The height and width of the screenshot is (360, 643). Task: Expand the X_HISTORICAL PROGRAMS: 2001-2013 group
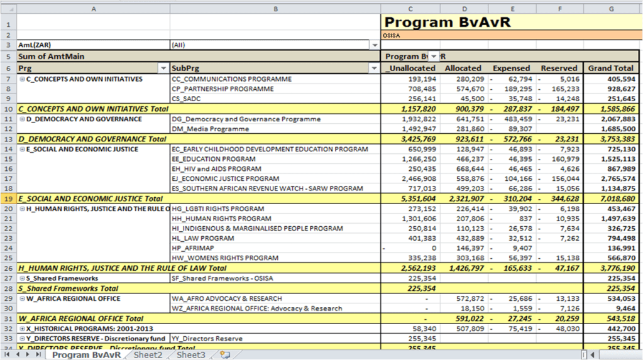[x=22, y=329]
